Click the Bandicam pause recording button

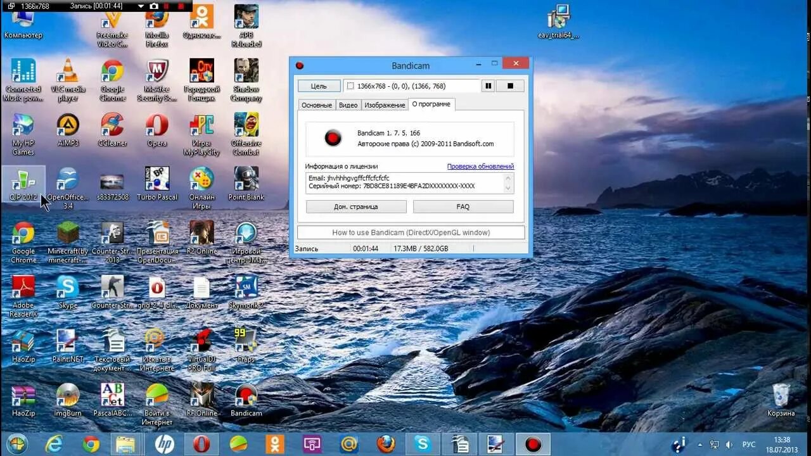pos(489,86)
